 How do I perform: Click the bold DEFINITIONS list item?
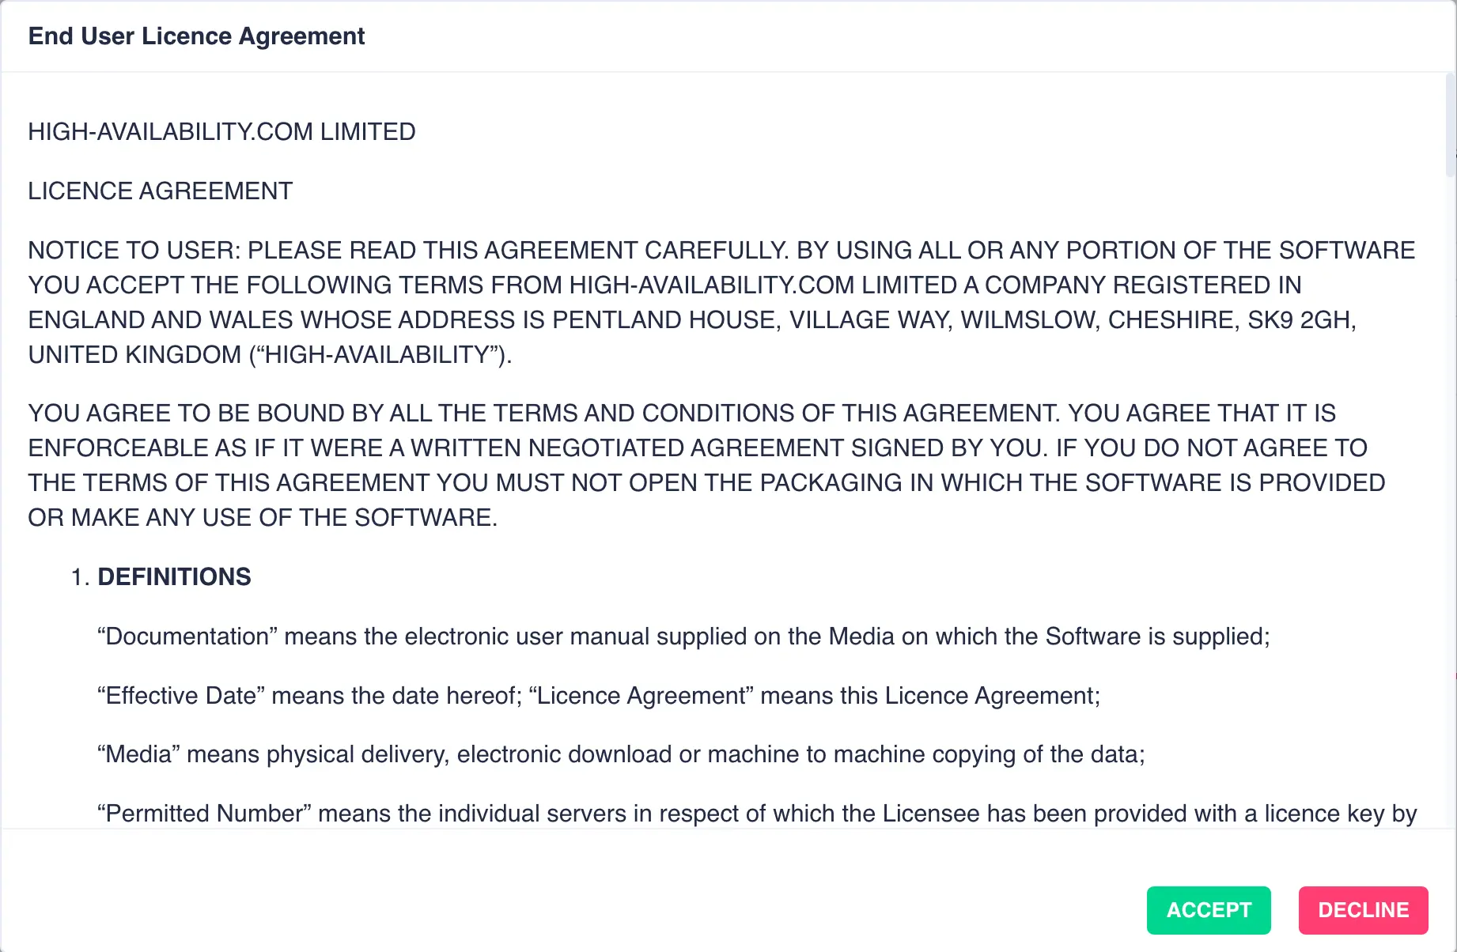174,576
